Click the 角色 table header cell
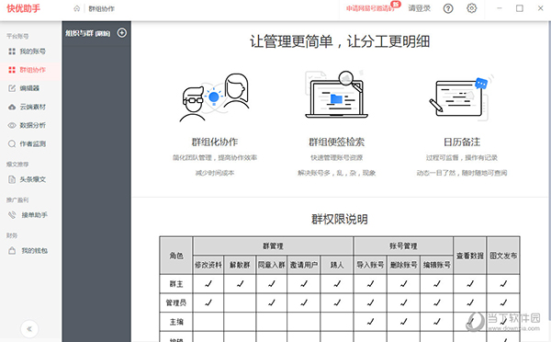551x342 pixels. pyautogui.click(x=176, y=256)
